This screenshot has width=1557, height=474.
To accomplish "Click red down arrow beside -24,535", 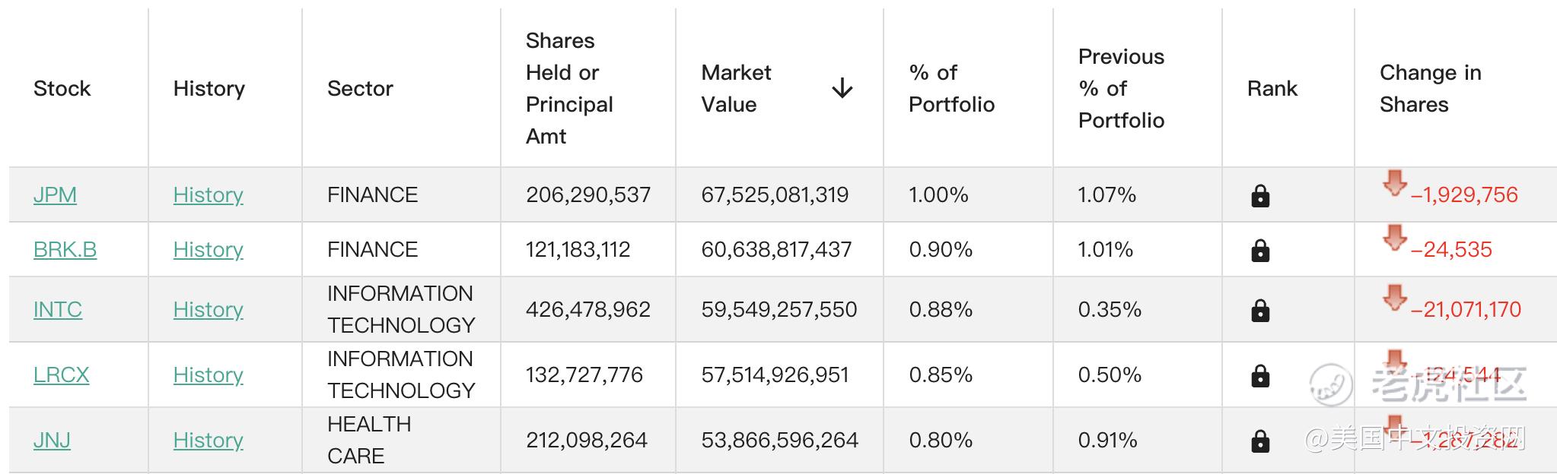I will coord(1395,238).
